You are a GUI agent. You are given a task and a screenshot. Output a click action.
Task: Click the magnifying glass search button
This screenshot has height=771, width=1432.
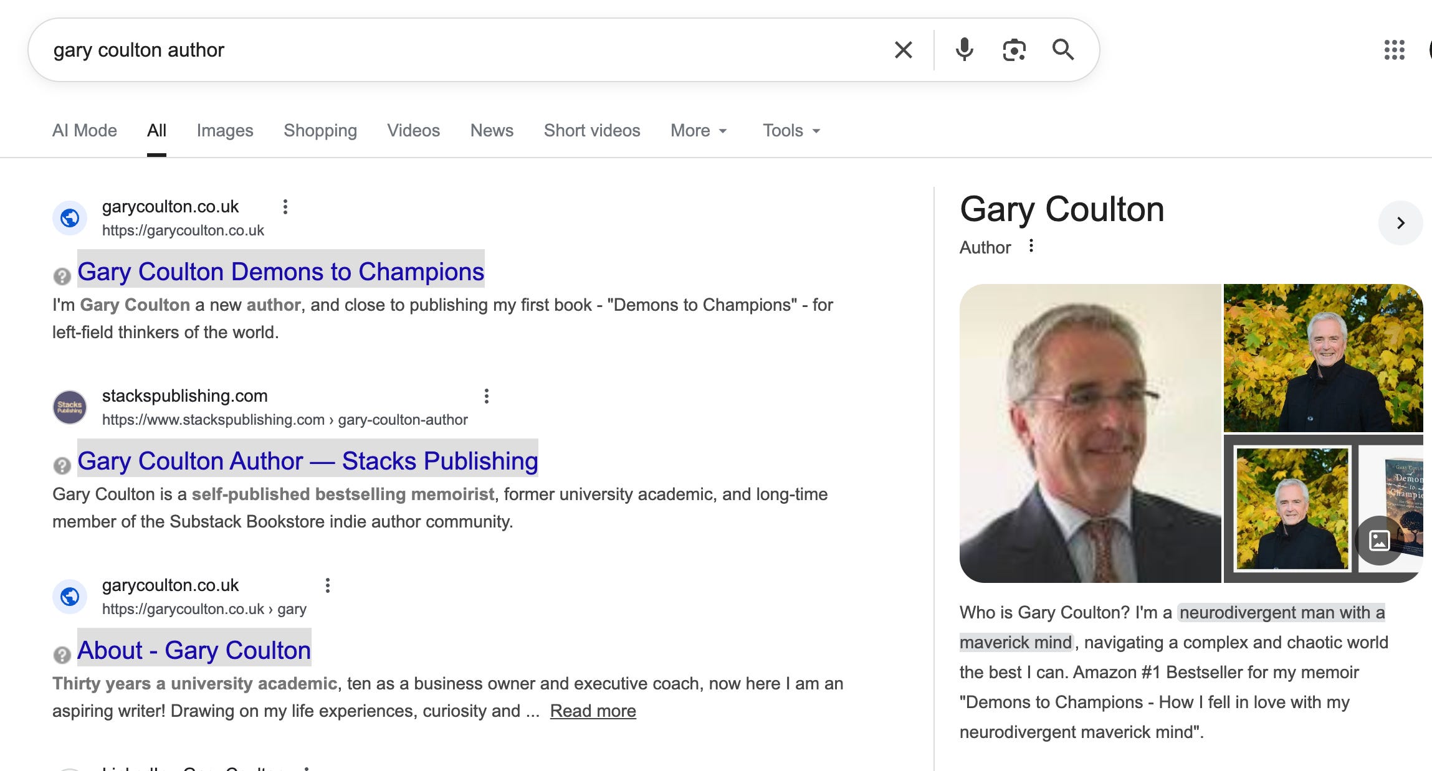coord(1062,50)
